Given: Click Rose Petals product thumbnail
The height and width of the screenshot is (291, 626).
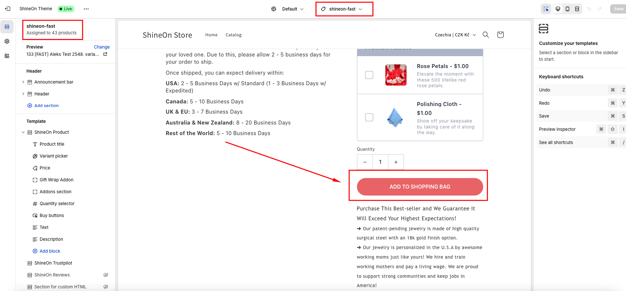Looking at the screenshot, I should coord(396,75).
